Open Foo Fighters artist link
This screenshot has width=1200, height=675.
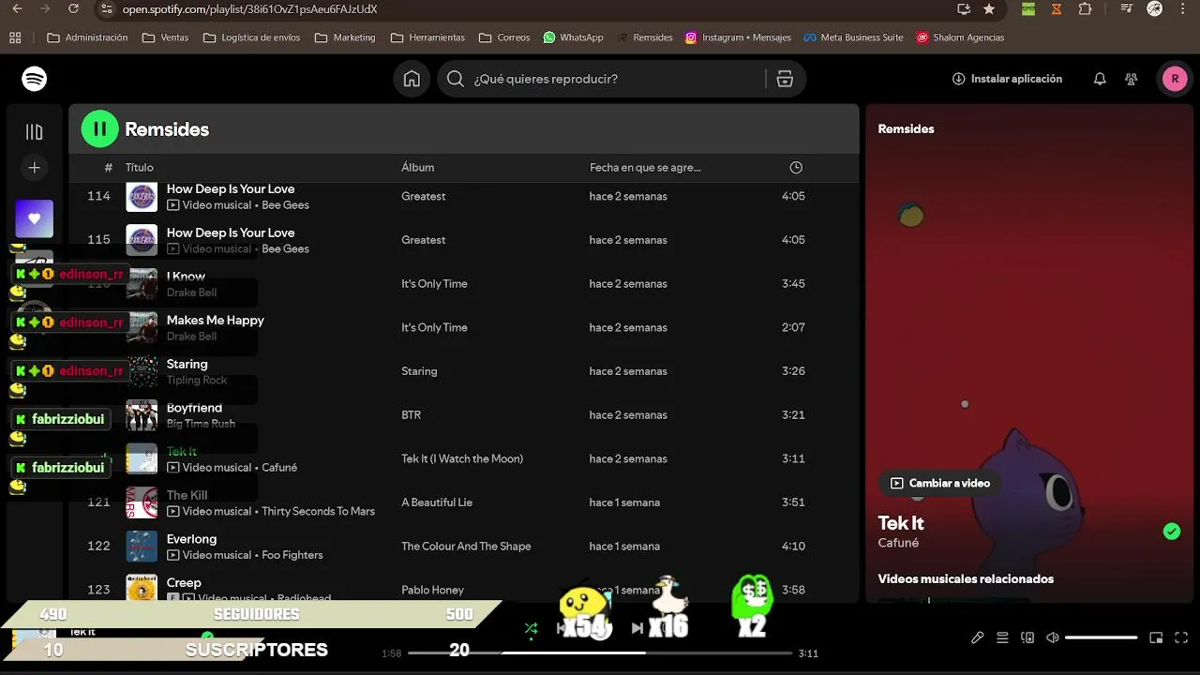pos(292,555)
